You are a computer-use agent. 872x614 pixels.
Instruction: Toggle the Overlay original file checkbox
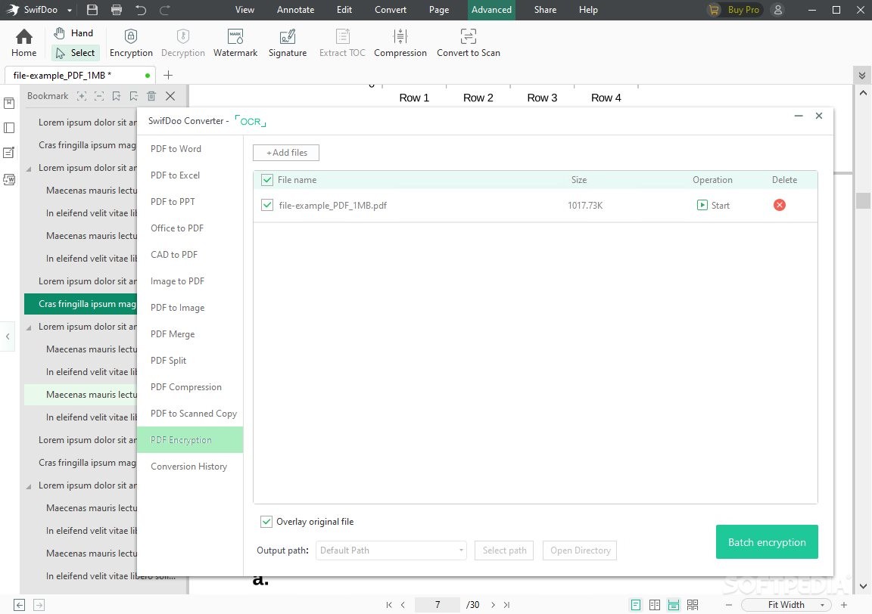tap(266, 522)
